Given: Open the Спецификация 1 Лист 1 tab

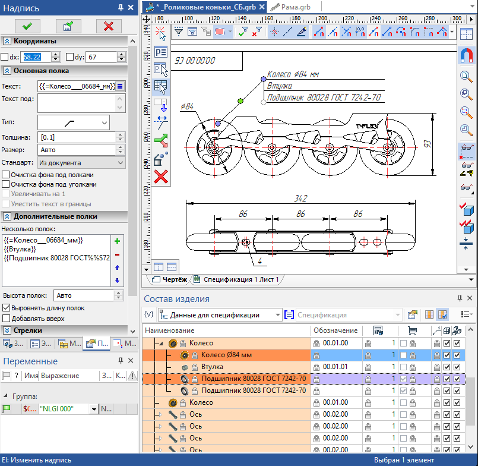Looking at the screenshot, I should coord(240,279).
